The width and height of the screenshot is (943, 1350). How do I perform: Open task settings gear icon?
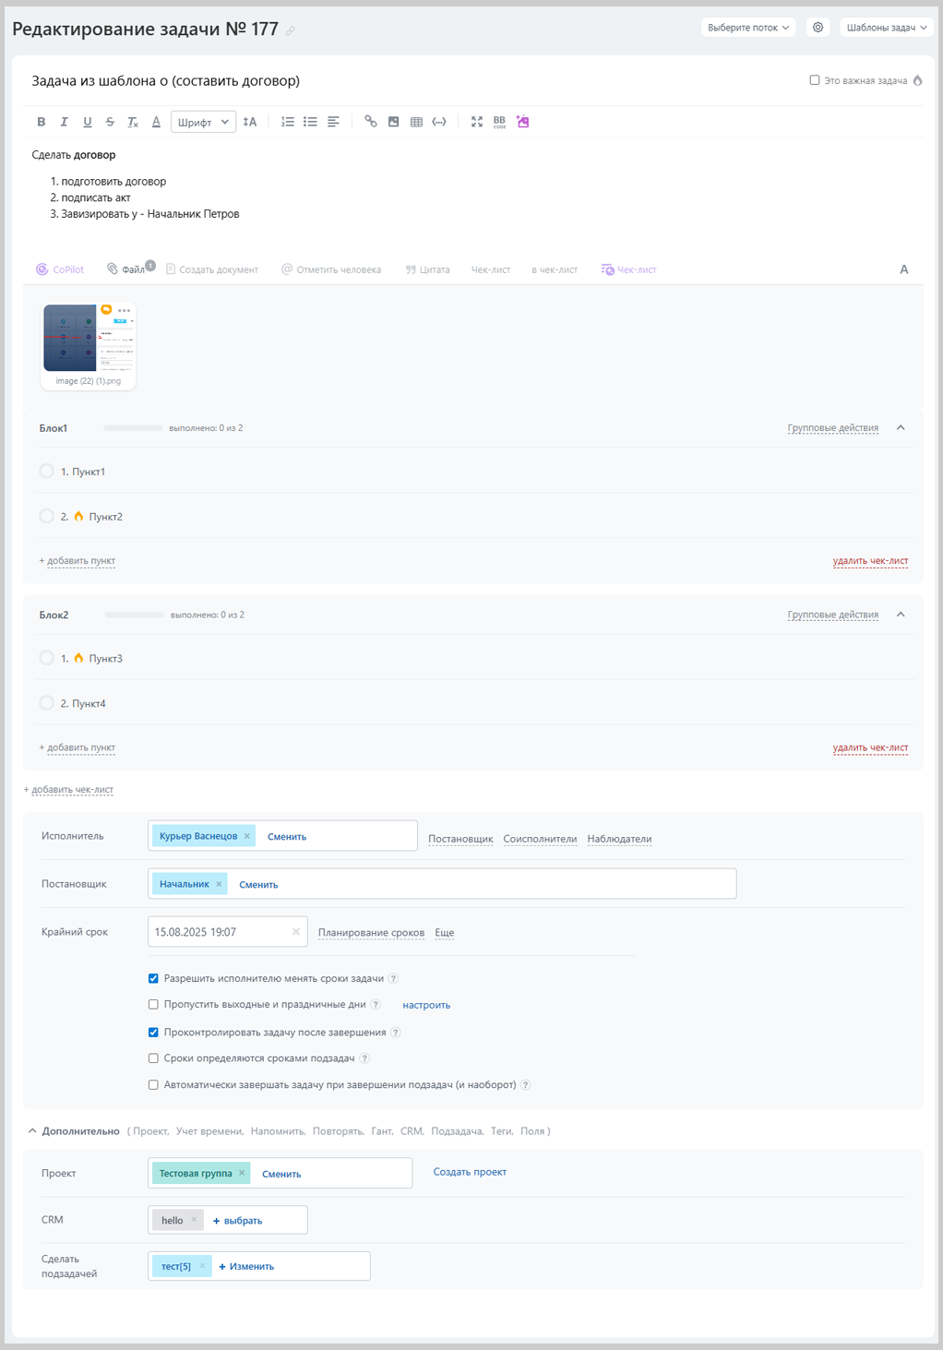point(818,28)
